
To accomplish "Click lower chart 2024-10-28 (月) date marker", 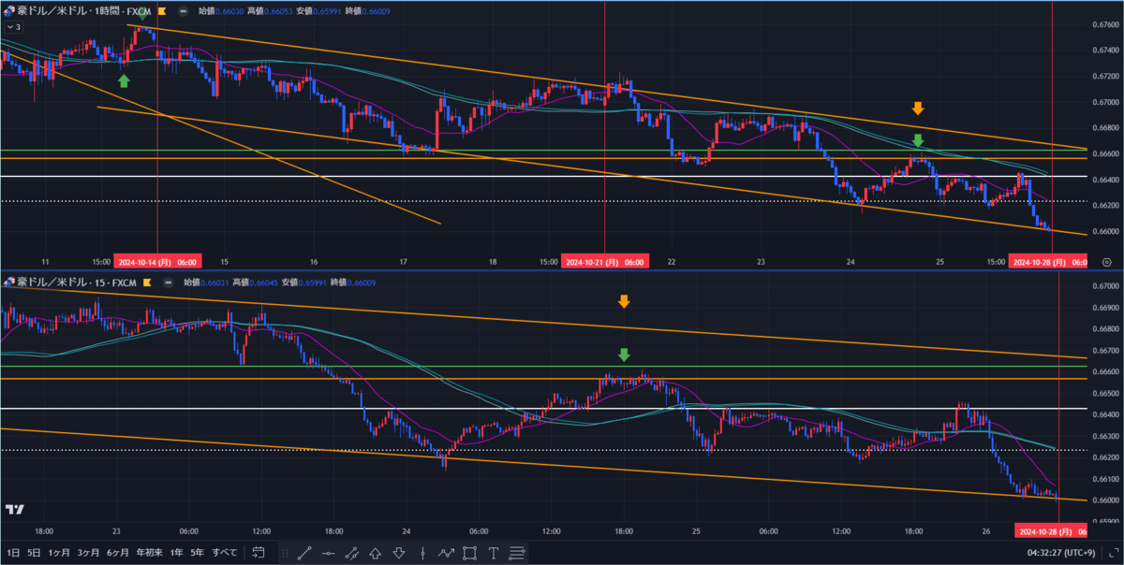I will pos(1053,531).
